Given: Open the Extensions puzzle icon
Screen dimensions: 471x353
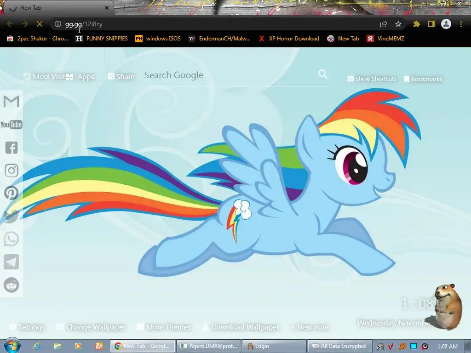Looking at the screenshot, I should point(416,24).
